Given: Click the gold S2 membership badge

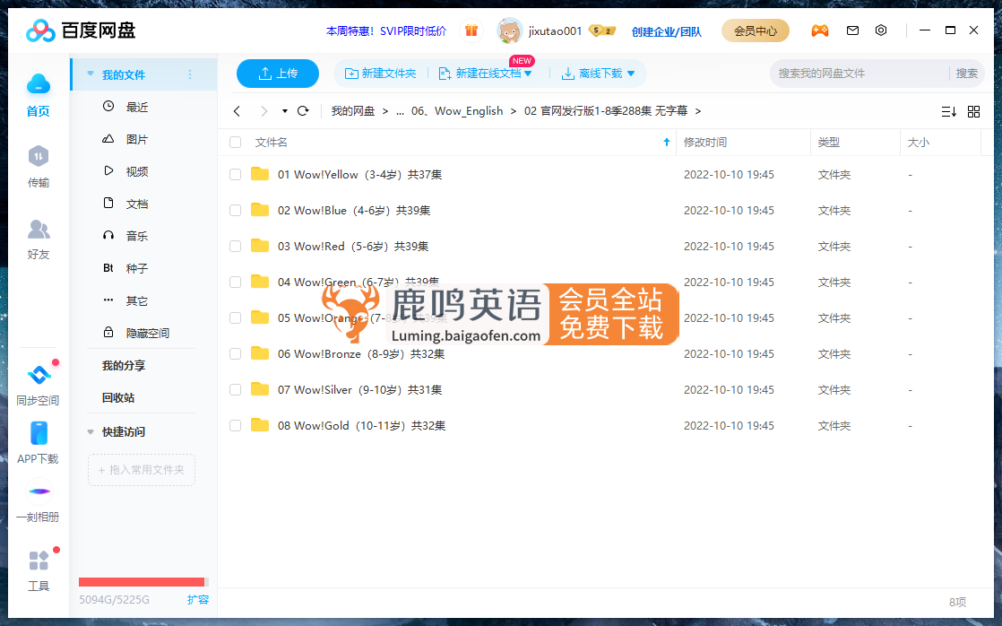Looking at the screenshot, I should [601, 30].
